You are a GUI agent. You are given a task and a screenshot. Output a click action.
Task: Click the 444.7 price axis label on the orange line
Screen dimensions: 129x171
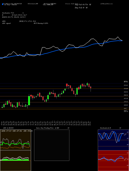click(x=125, y=108)
